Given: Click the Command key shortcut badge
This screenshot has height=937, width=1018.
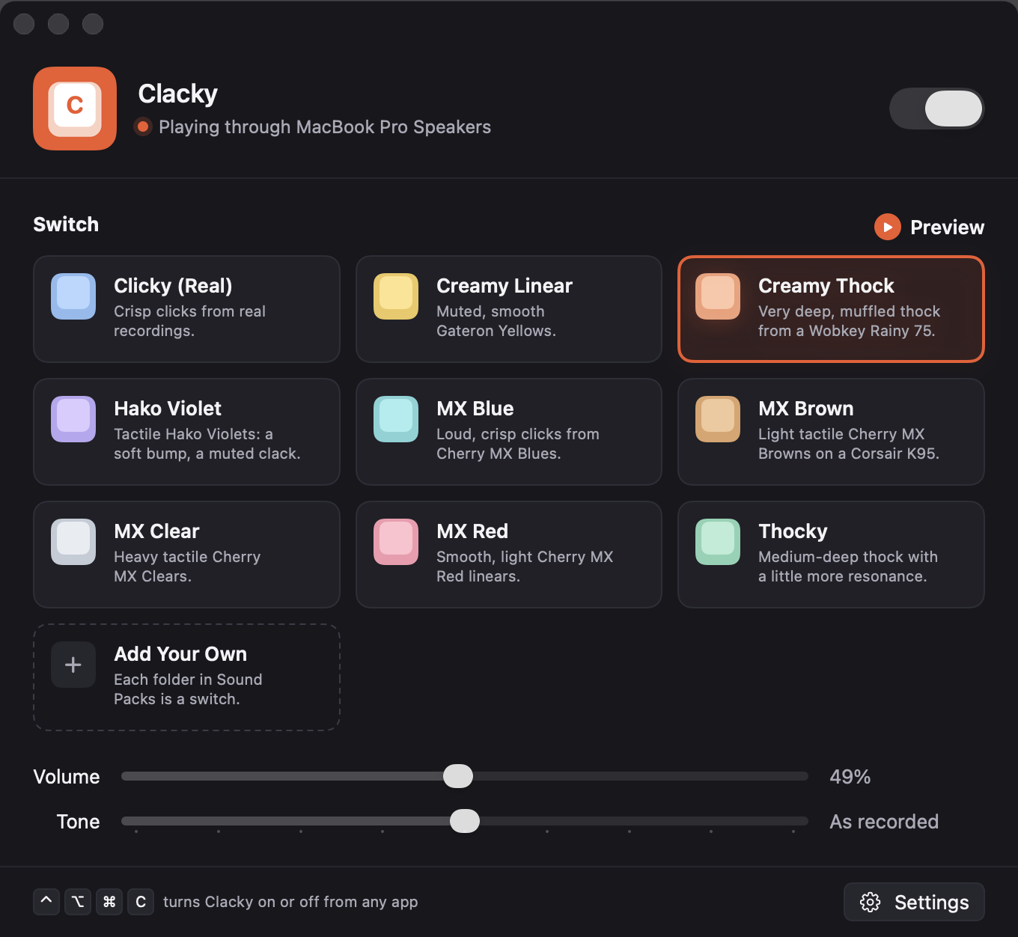Looking at the screenshot, I should 109,902.
